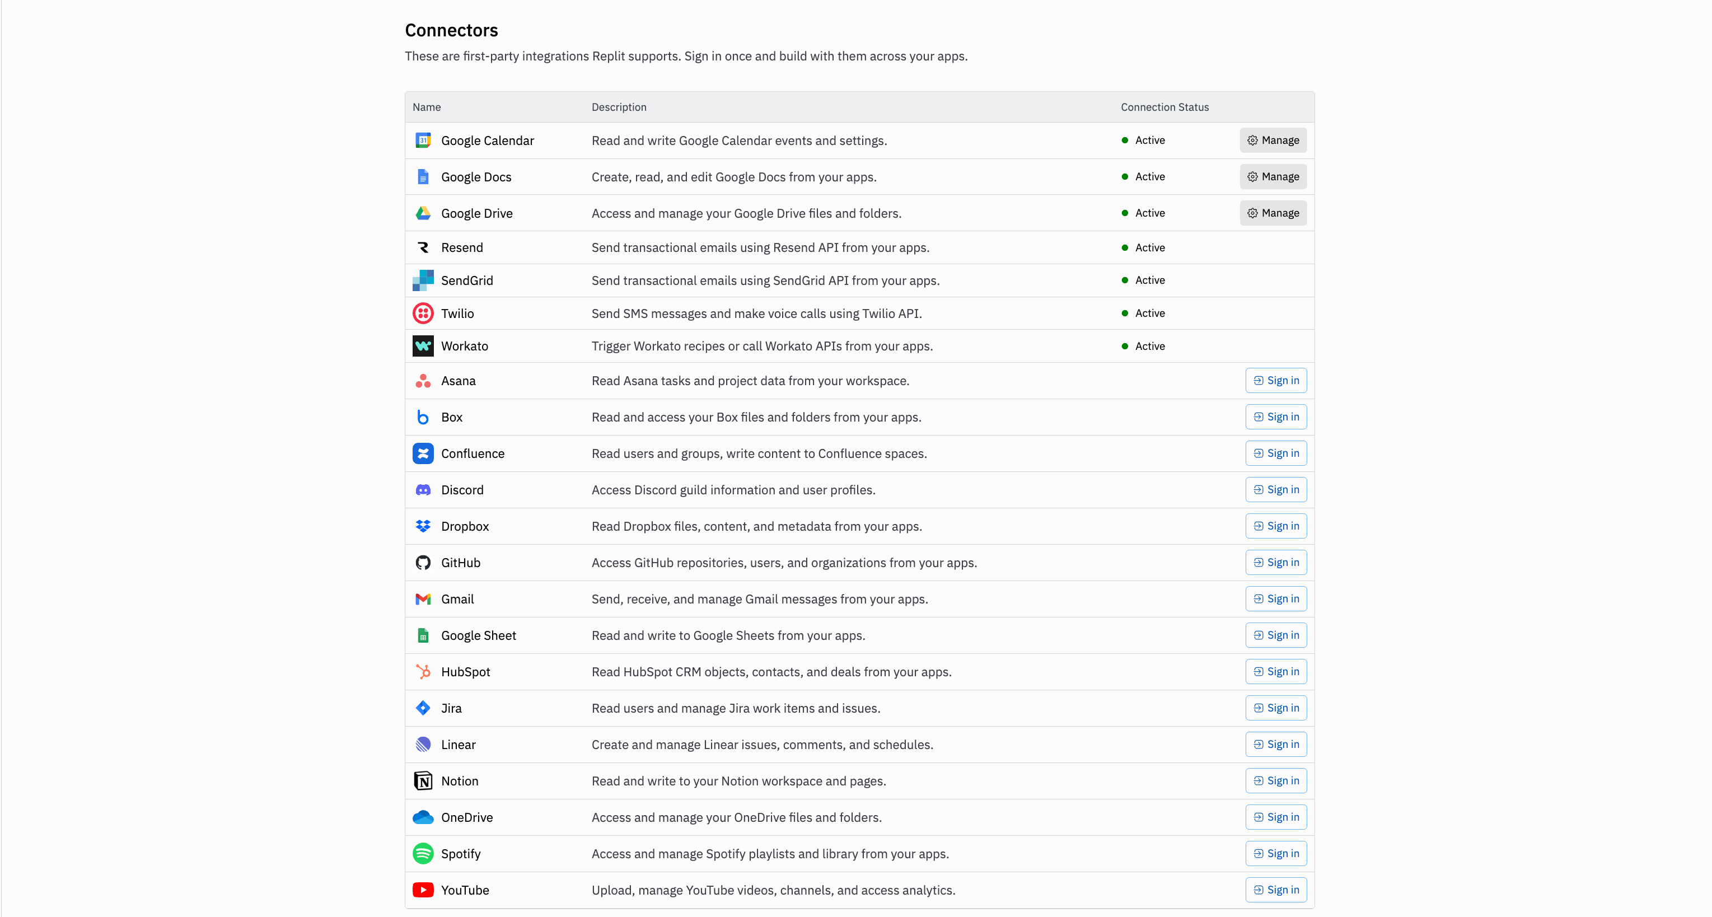Image resolution: width=1712 pixels, height=917 pixels.
Task: Click the Google Calendar icon
Action: click(423, 140)
